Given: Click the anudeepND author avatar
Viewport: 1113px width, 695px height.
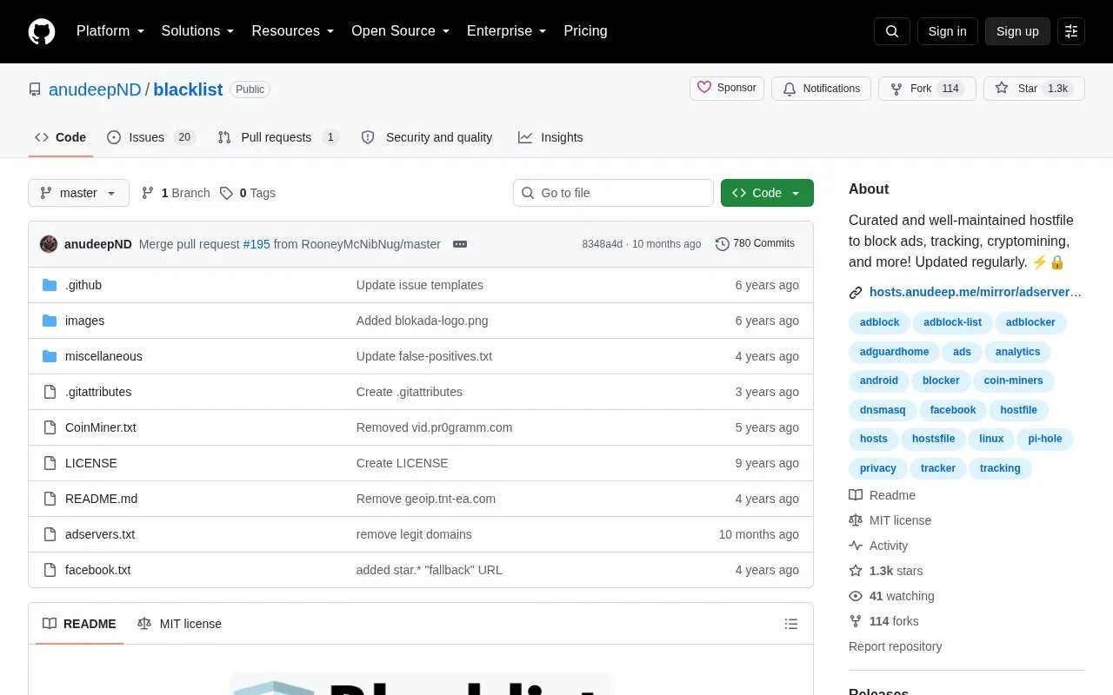Looking at the screenshot, I should pyautogui.click(x=49, y=244).
